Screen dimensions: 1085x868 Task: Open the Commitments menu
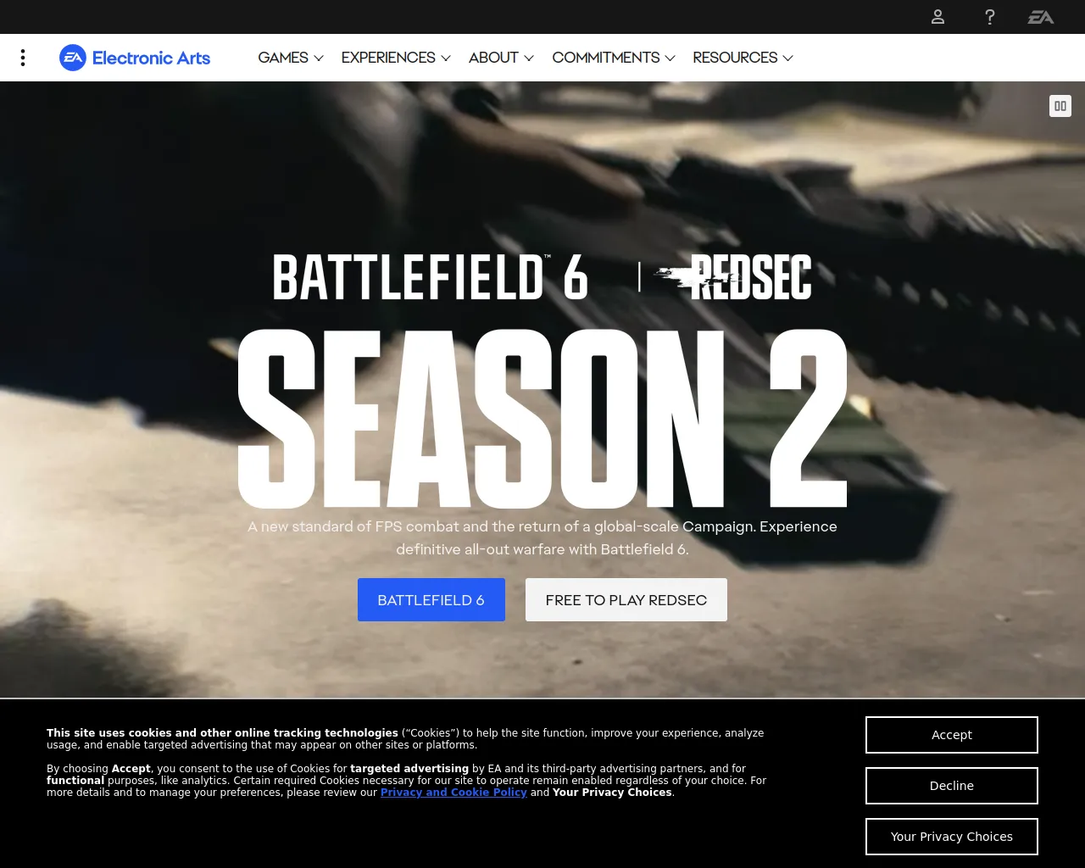click(x=614, y=58)
